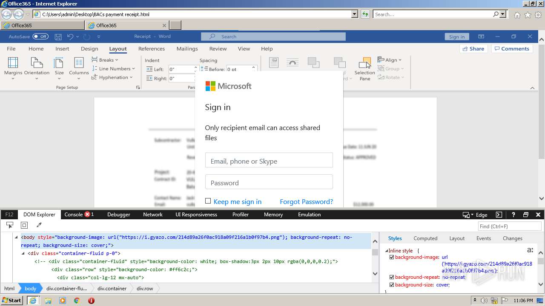Viewport: 545px width, 306px height.
Task: Click the Email, phone or Skype field
Action: coord(269,161)
